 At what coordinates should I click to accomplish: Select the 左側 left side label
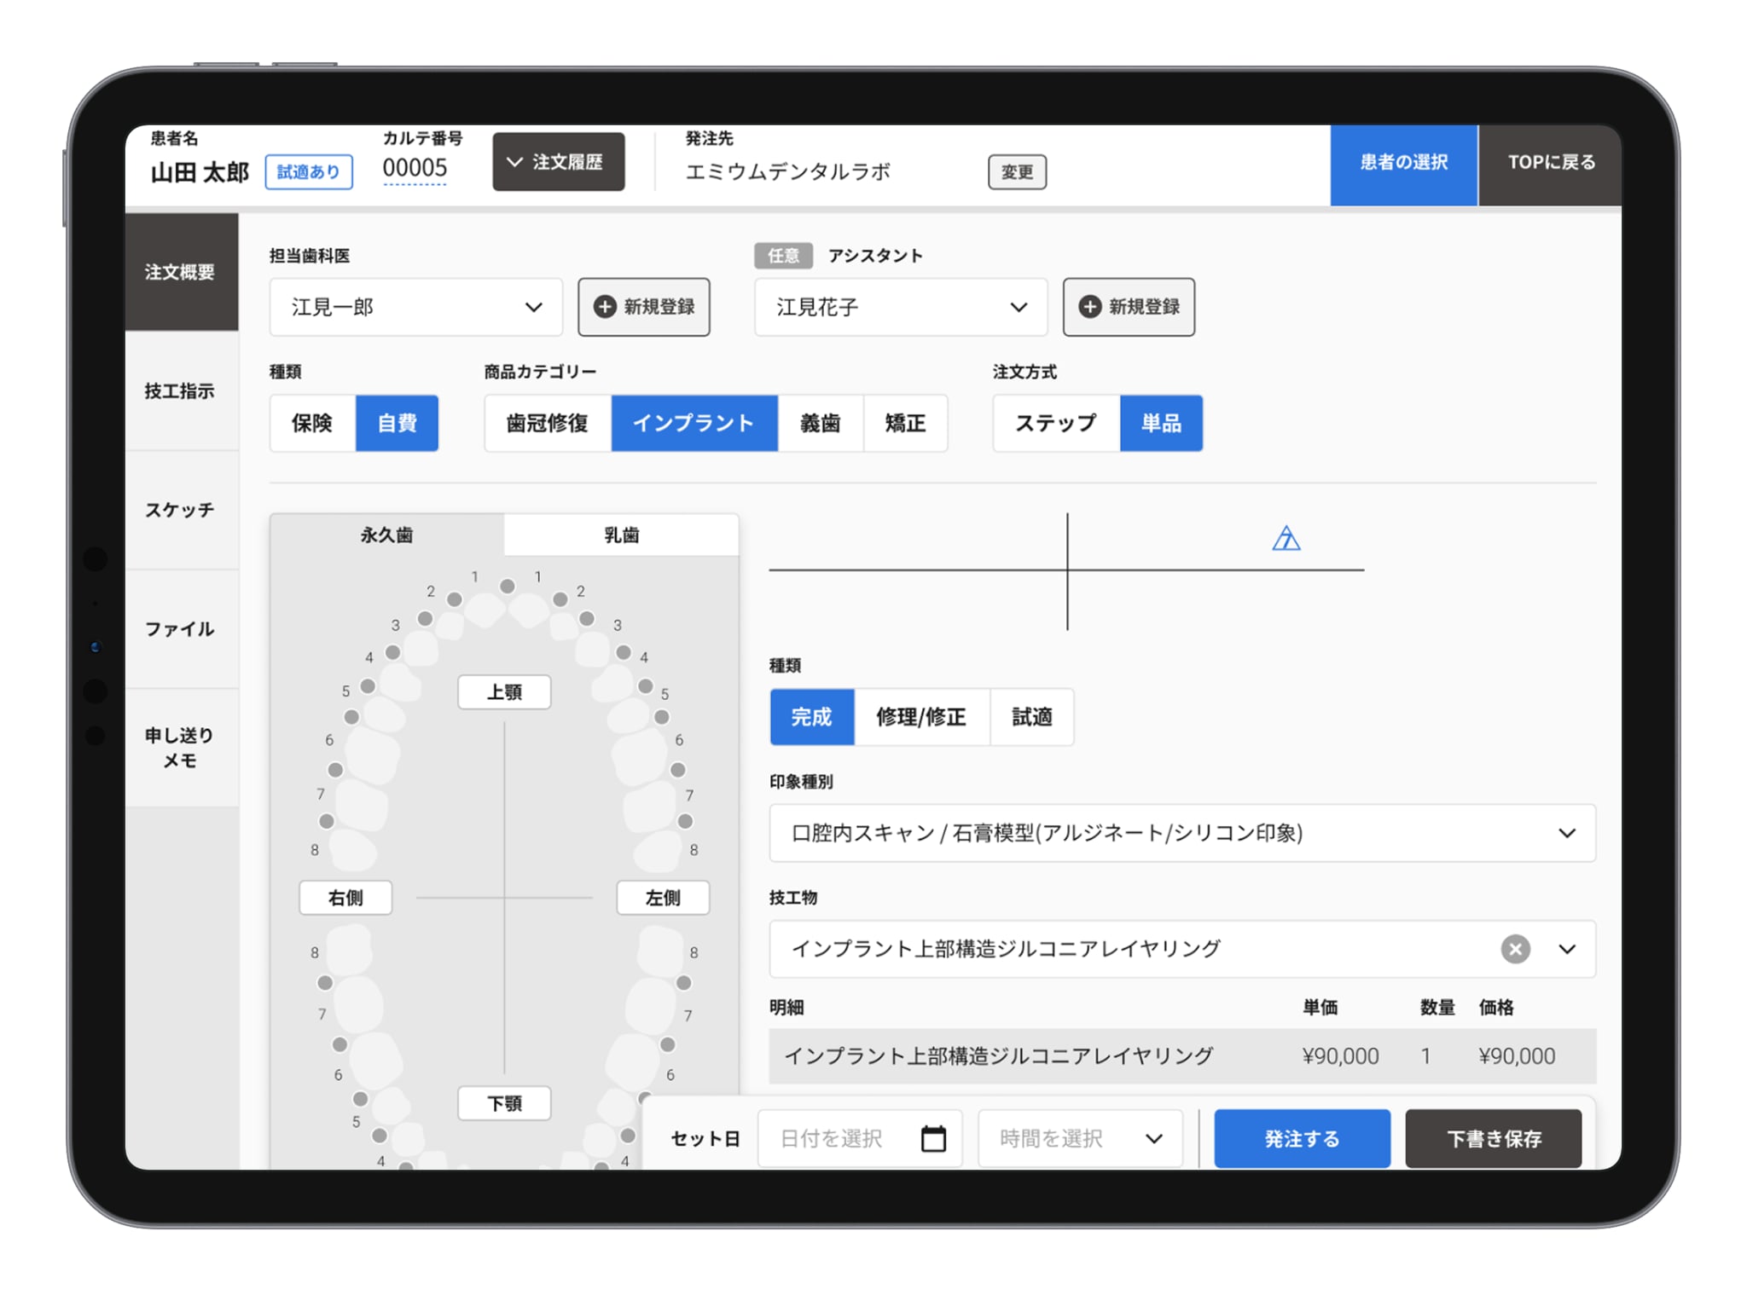click(x=663, y=898)
